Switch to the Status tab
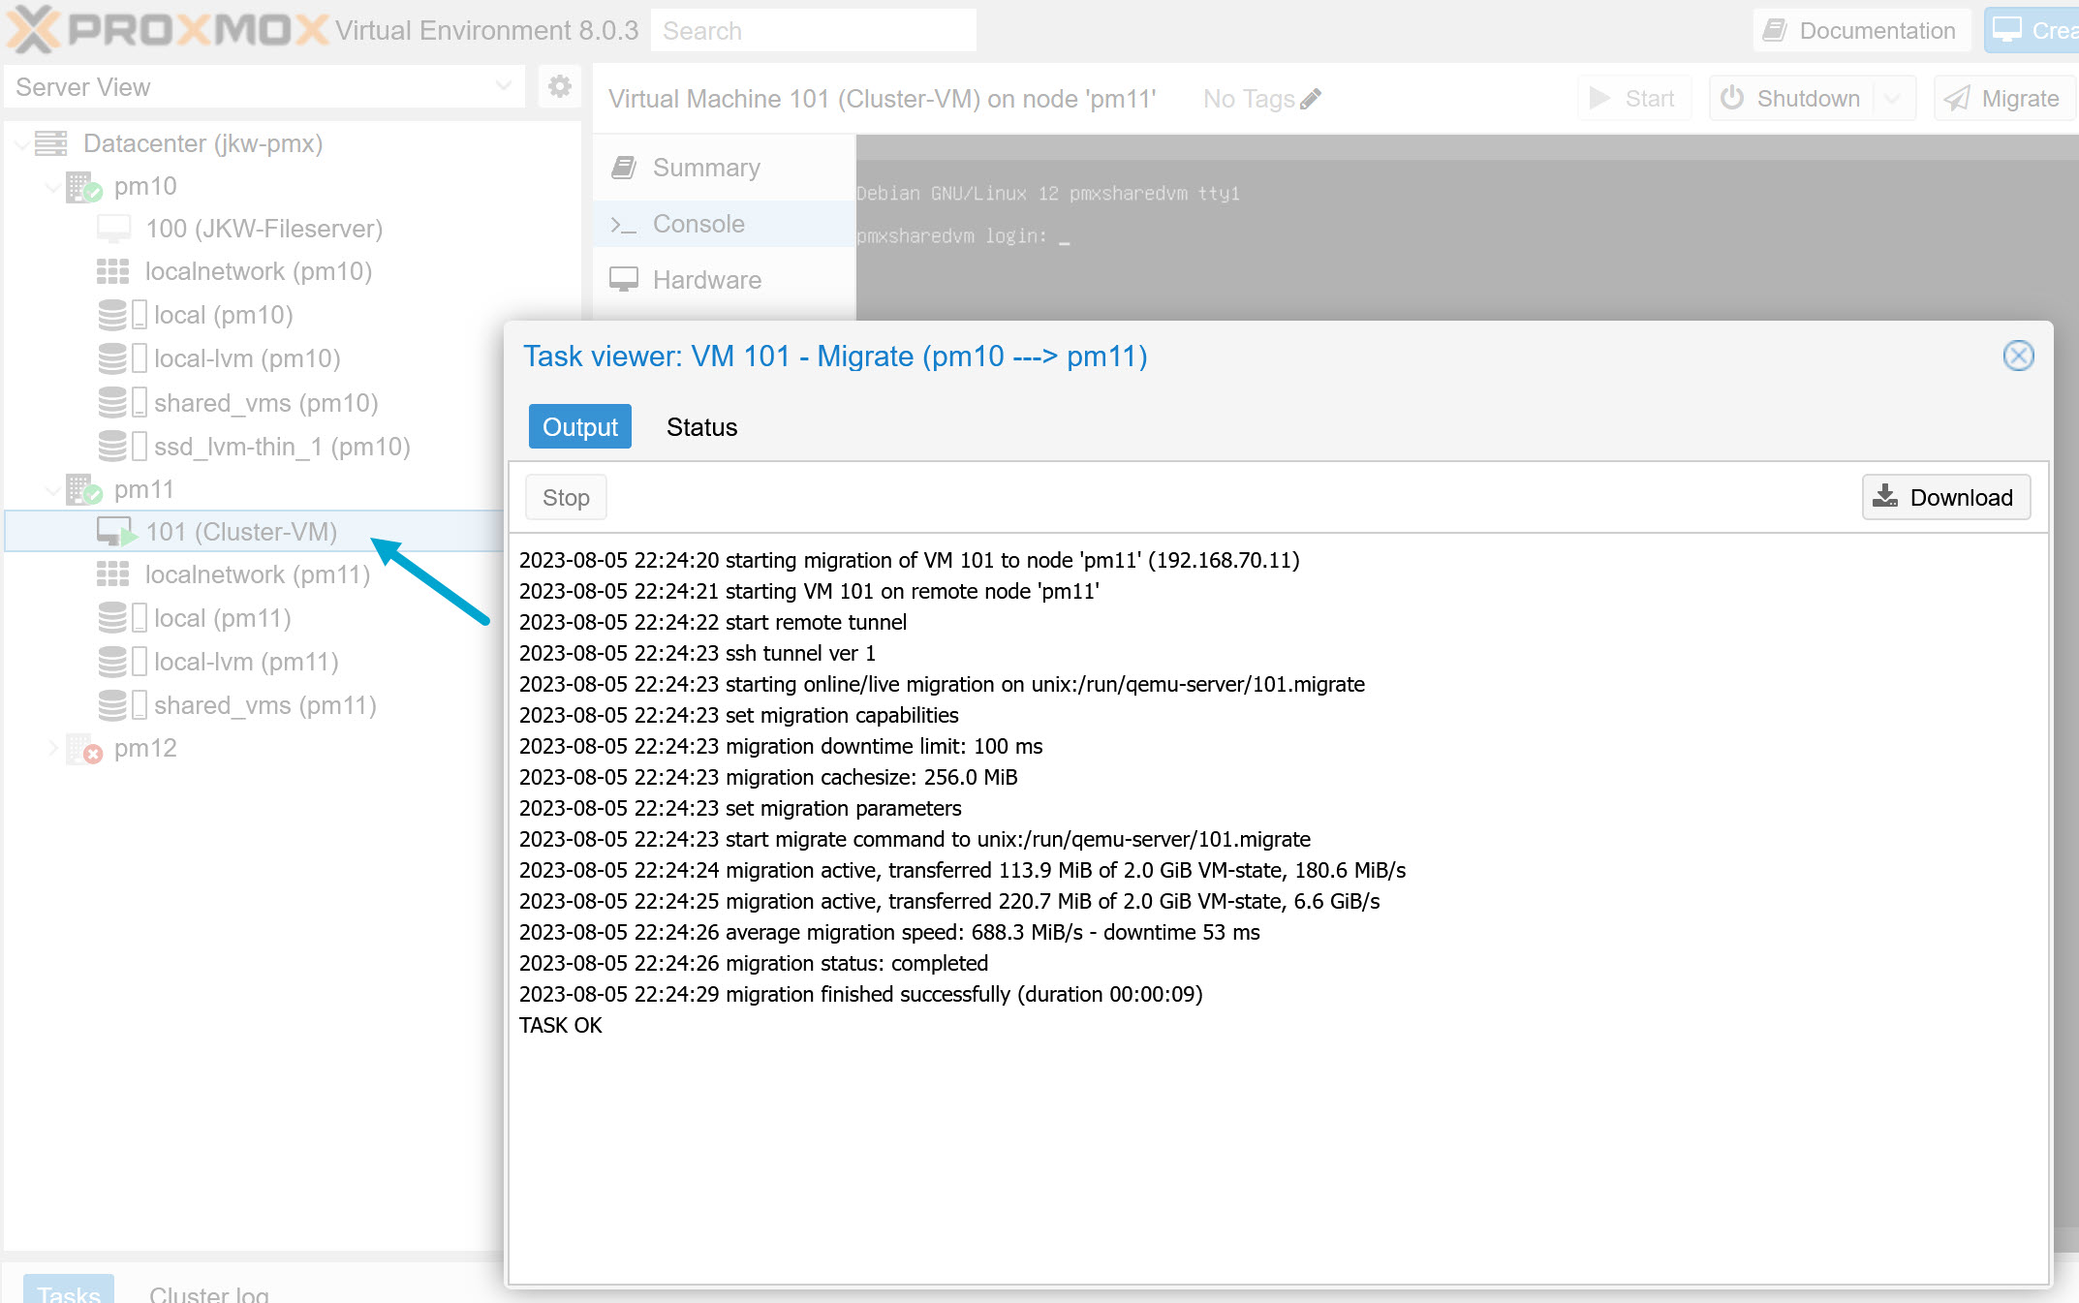This screenshot has height=1303, width=2079. click(701, 427)
